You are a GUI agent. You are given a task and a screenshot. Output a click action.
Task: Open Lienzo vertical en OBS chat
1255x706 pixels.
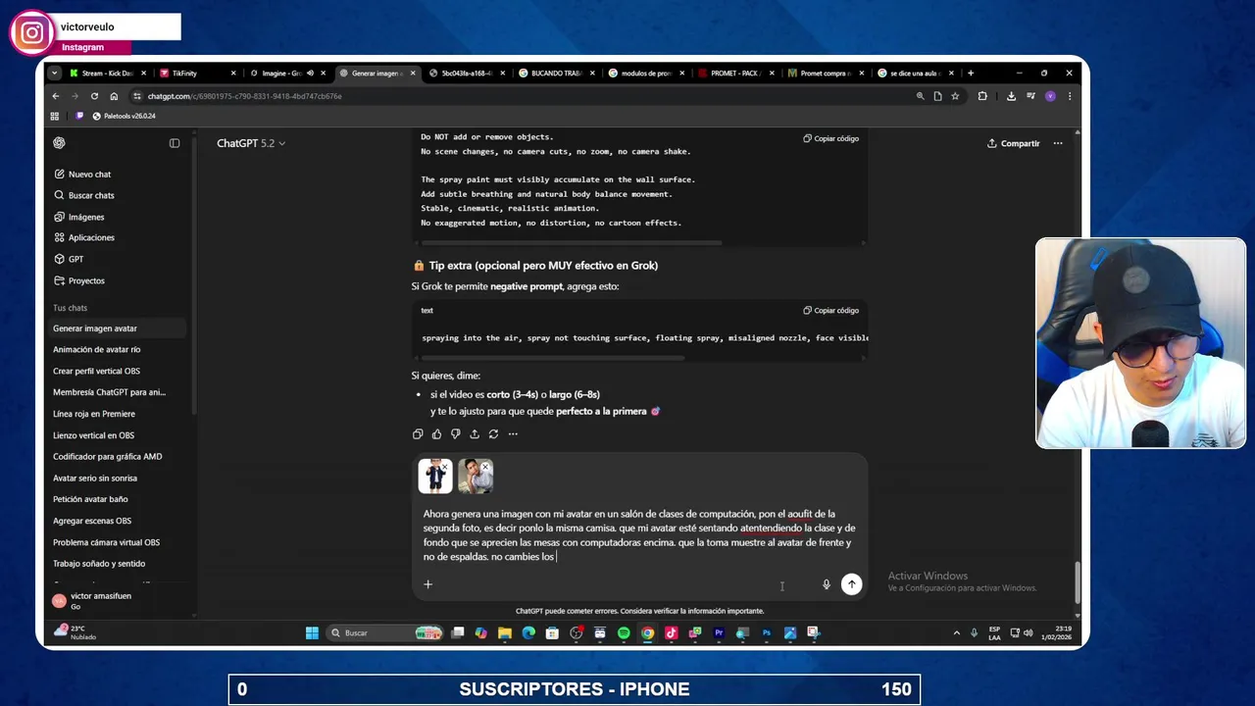(93, 435)
